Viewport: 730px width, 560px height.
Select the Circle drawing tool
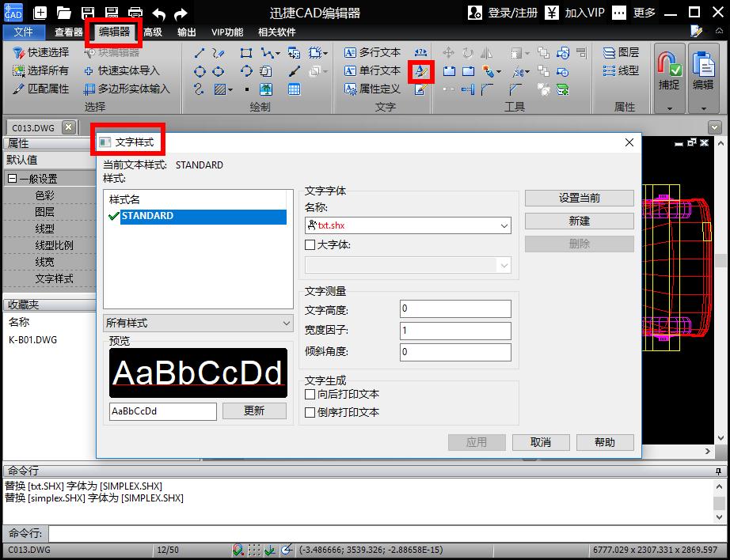pos(198,70)
